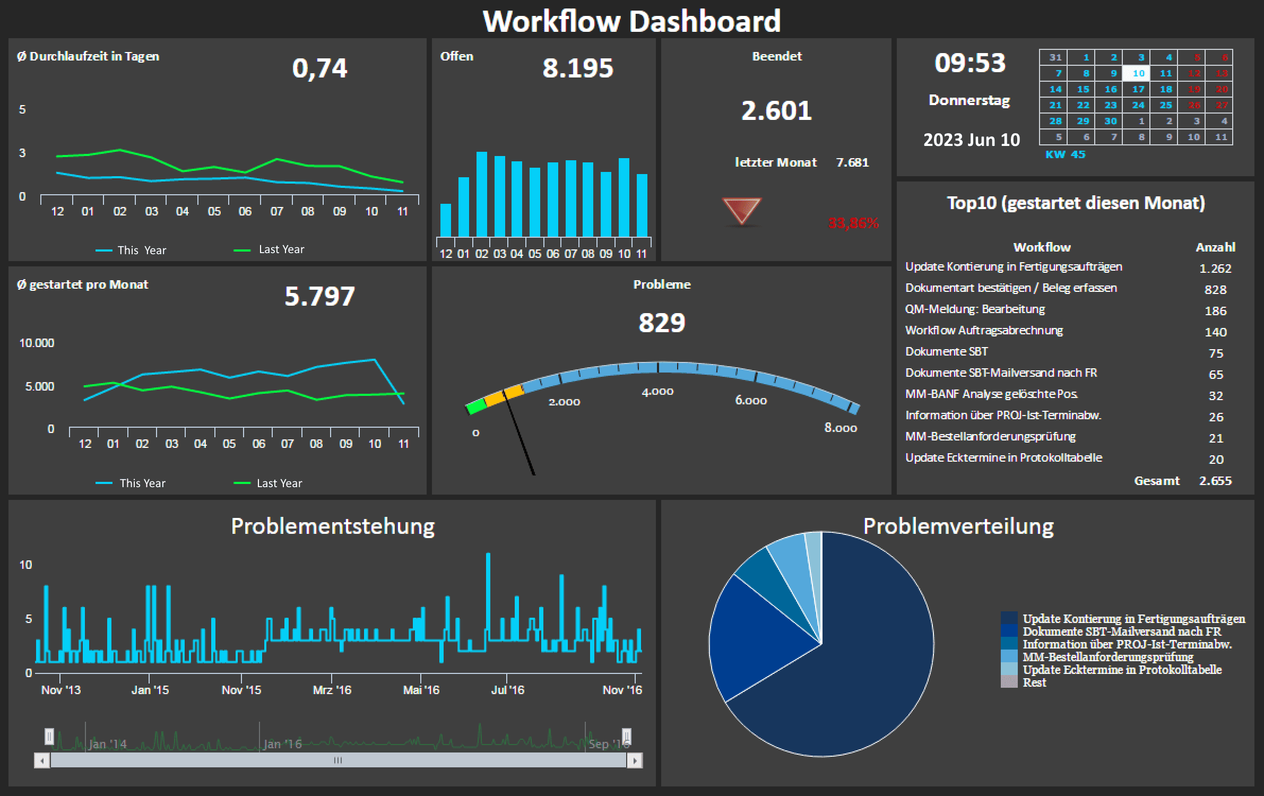Image resolution: width=1264 pixels, height=796 pixels.
Task: Click the green segment of the Probleme gauge
Action: click(476, 406)
